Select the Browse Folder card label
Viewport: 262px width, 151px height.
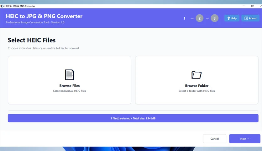tap(197, 86)
